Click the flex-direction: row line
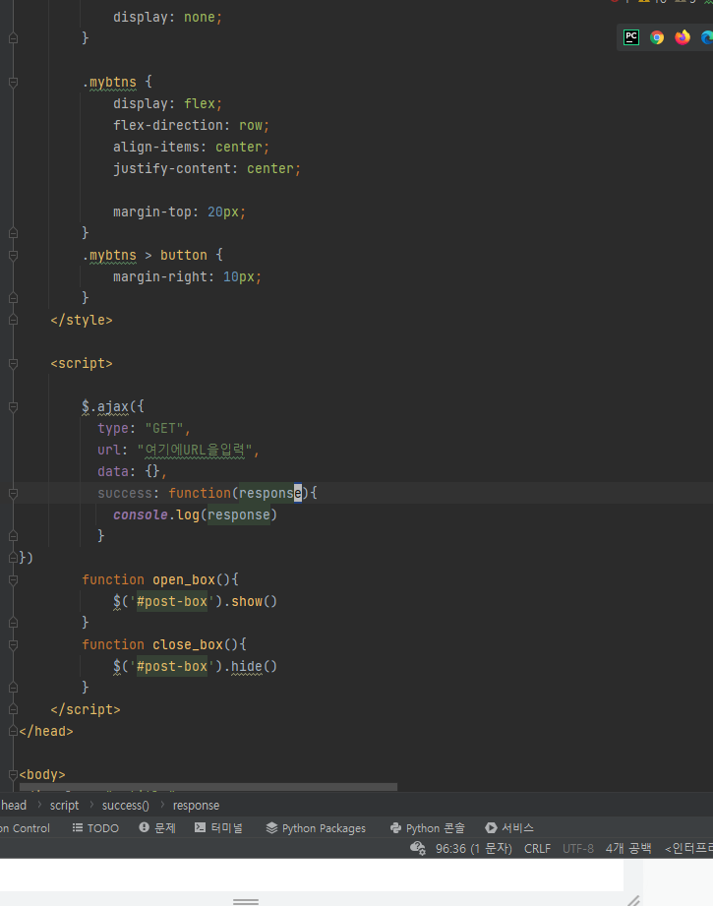The height and width of the screenshot is (906, 713). (191, 125)
